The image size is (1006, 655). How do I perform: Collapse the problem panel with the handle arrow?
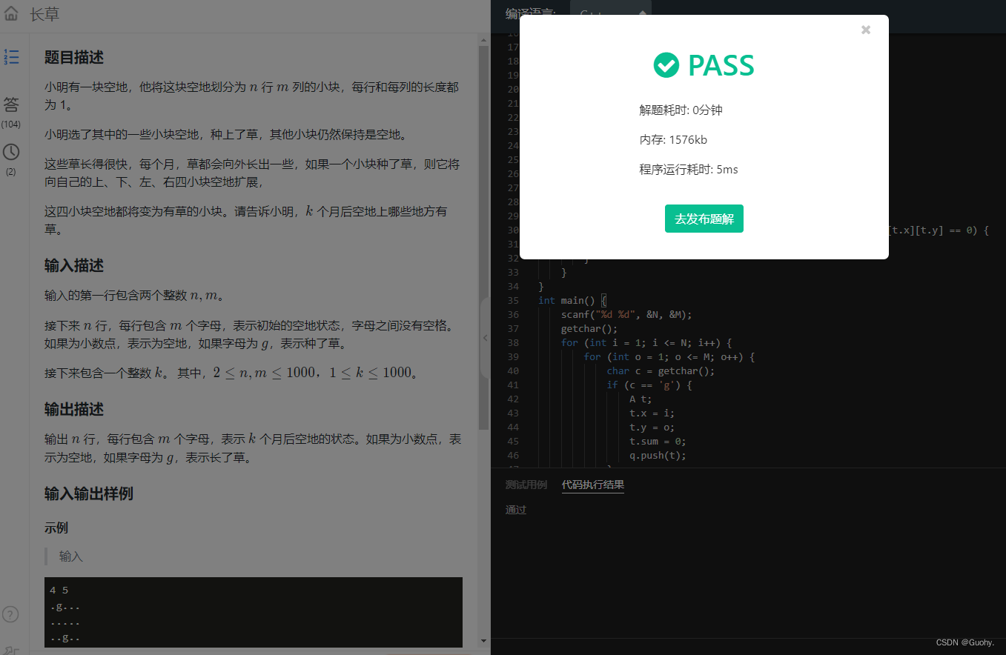[486, 338]
